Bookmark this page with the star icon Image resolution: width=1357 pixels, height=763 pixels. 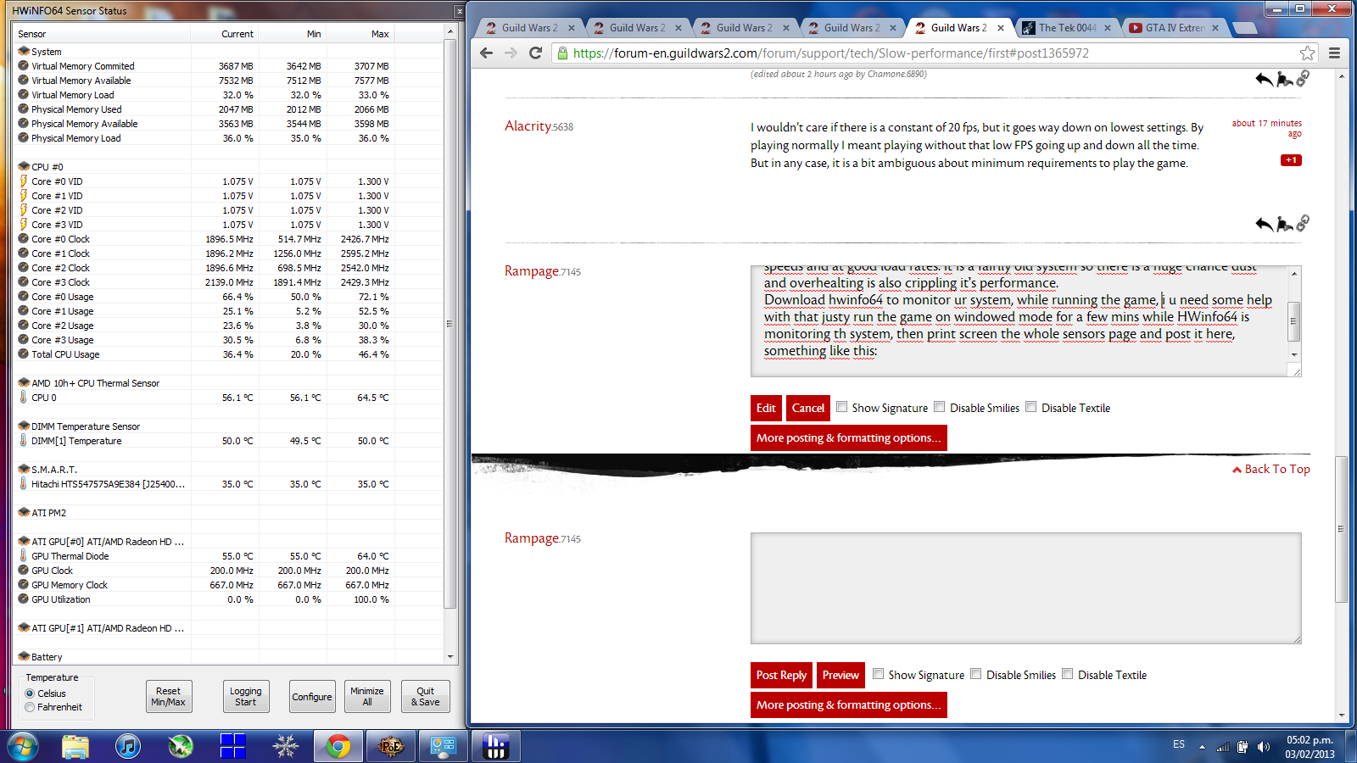(1307, 53)
